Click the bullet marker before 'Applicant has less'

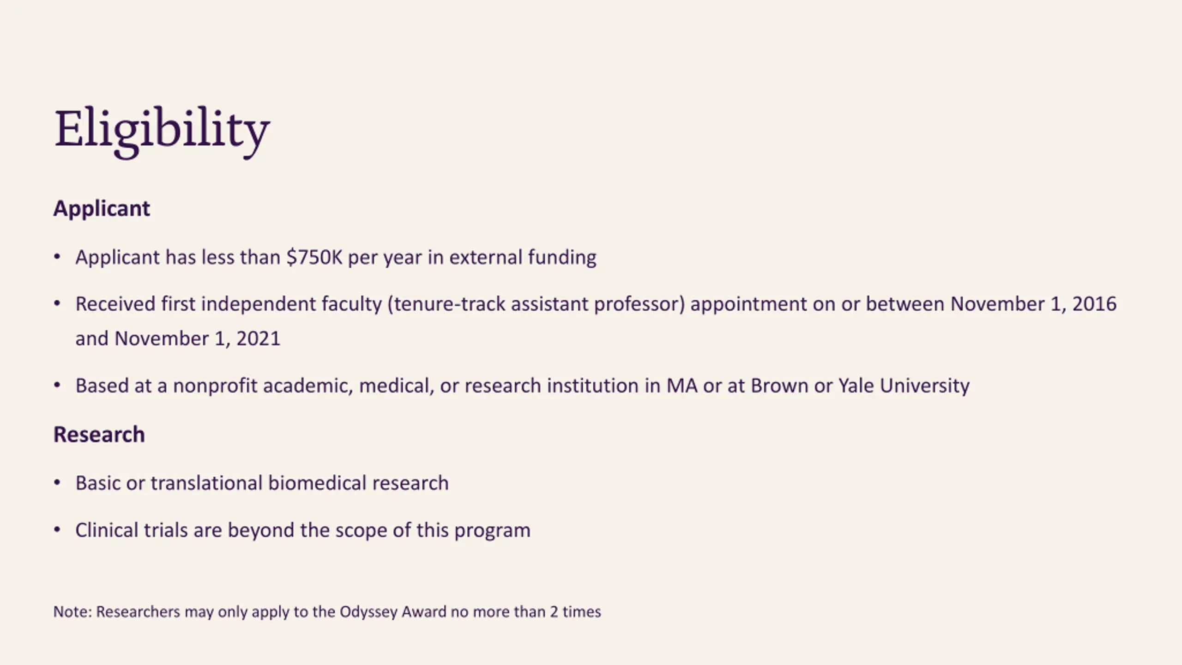[x=57, y=257]
